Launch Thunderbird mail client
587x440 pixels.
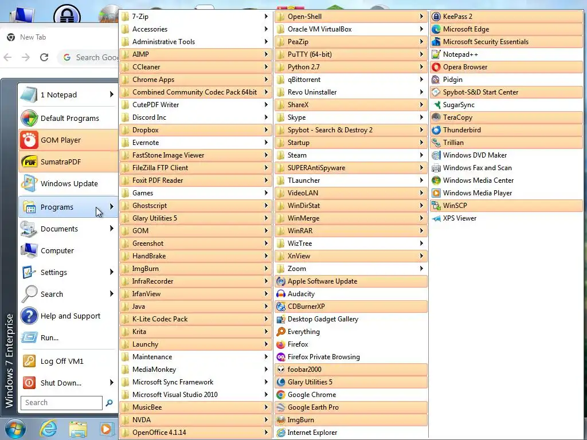pos(506,130)
